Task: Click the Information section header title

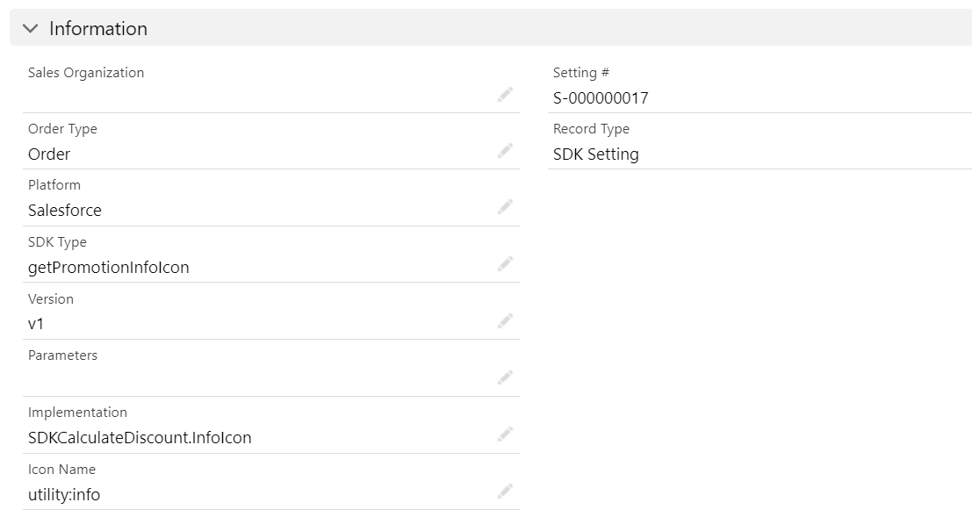Action: [x=97, y=29]
